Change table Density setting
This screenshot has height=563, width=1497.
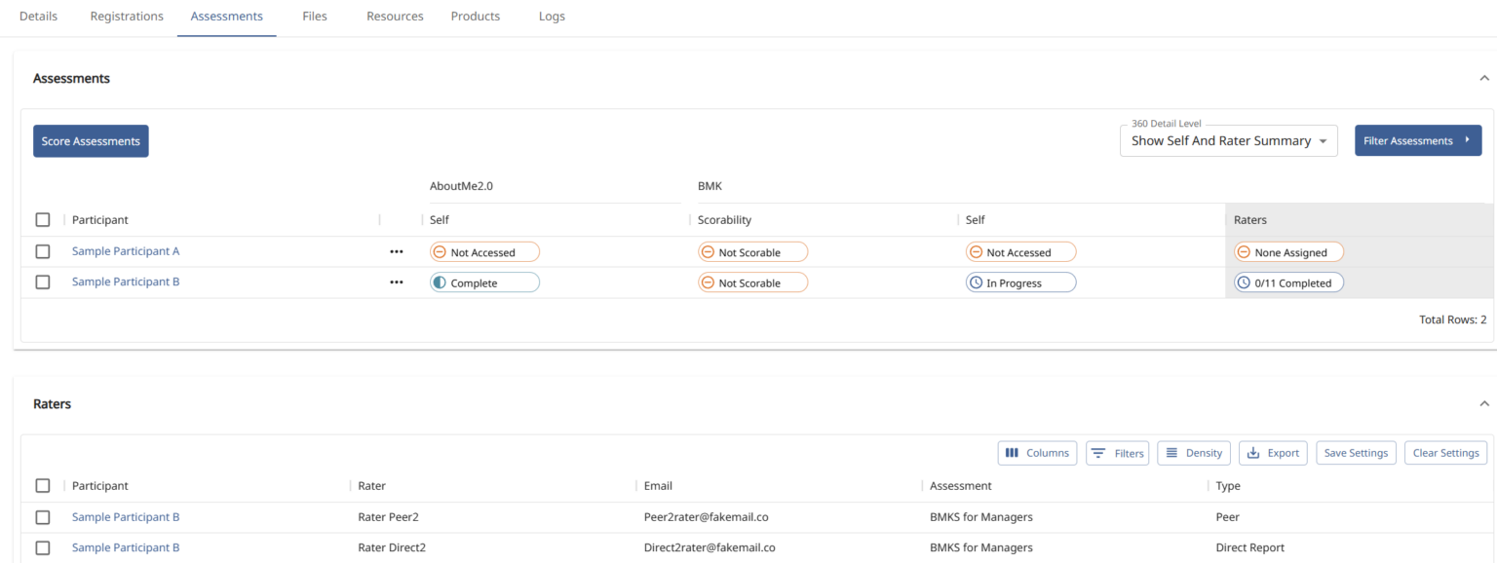pyautogui.click(x=1194, y=453)
